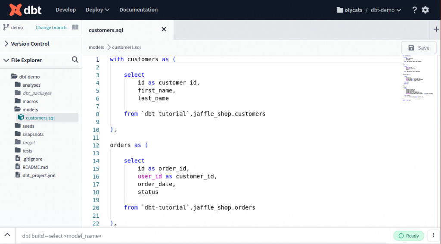Click the demo branch name
Image resolution: width=441 pixels, height=244 pixels.
(17, 28)
